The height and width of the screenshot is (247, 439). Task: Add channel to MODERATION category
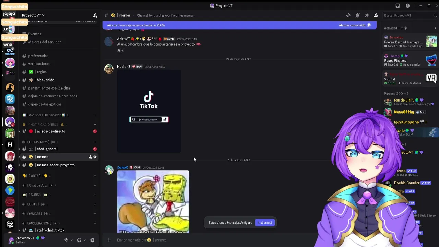coord(95,223)
